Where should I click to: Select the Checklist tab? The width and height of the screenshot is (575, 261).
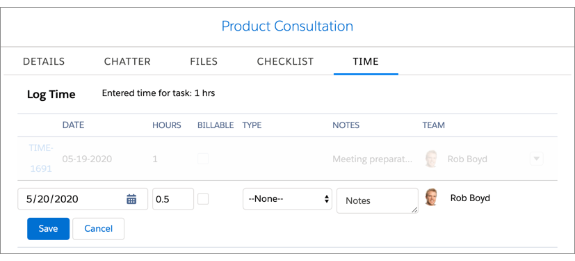285,61
